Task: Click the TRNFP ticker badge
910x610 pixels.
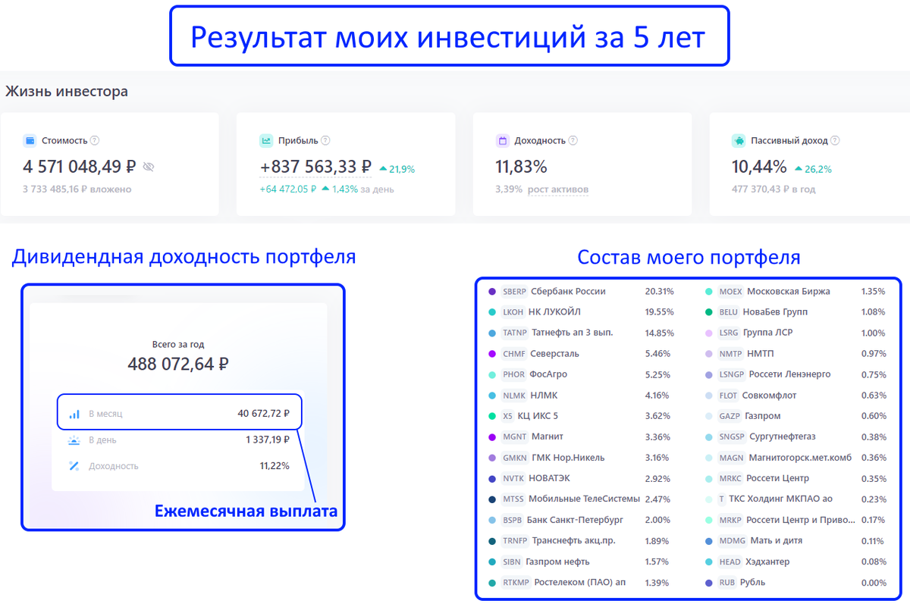Action: [x=515, y=540]
